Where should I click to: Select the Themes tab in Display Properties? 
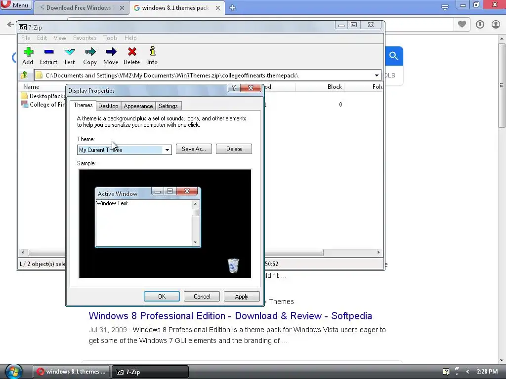click(83, 105)
